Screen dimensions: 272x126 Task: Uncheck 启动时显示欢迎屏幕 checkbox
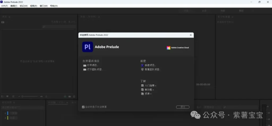pos(83,107)
